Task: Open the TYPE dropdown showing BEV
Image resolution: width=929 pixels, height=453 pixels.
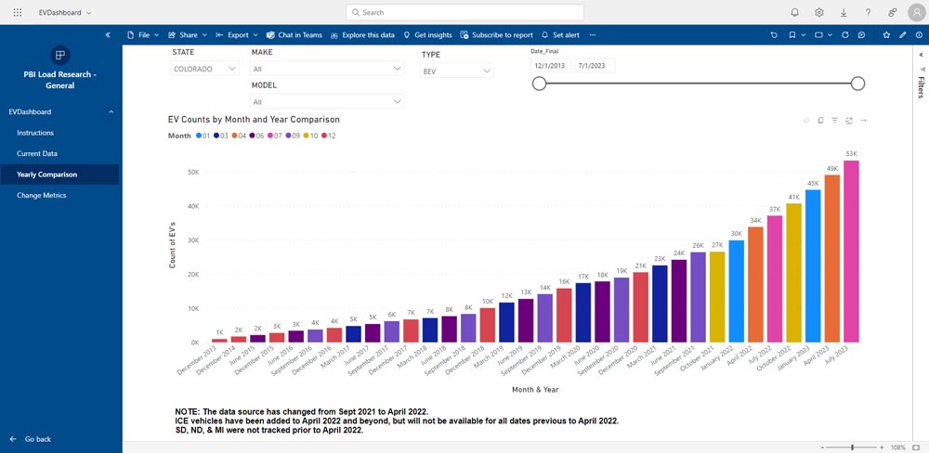Action: point(456,71)
